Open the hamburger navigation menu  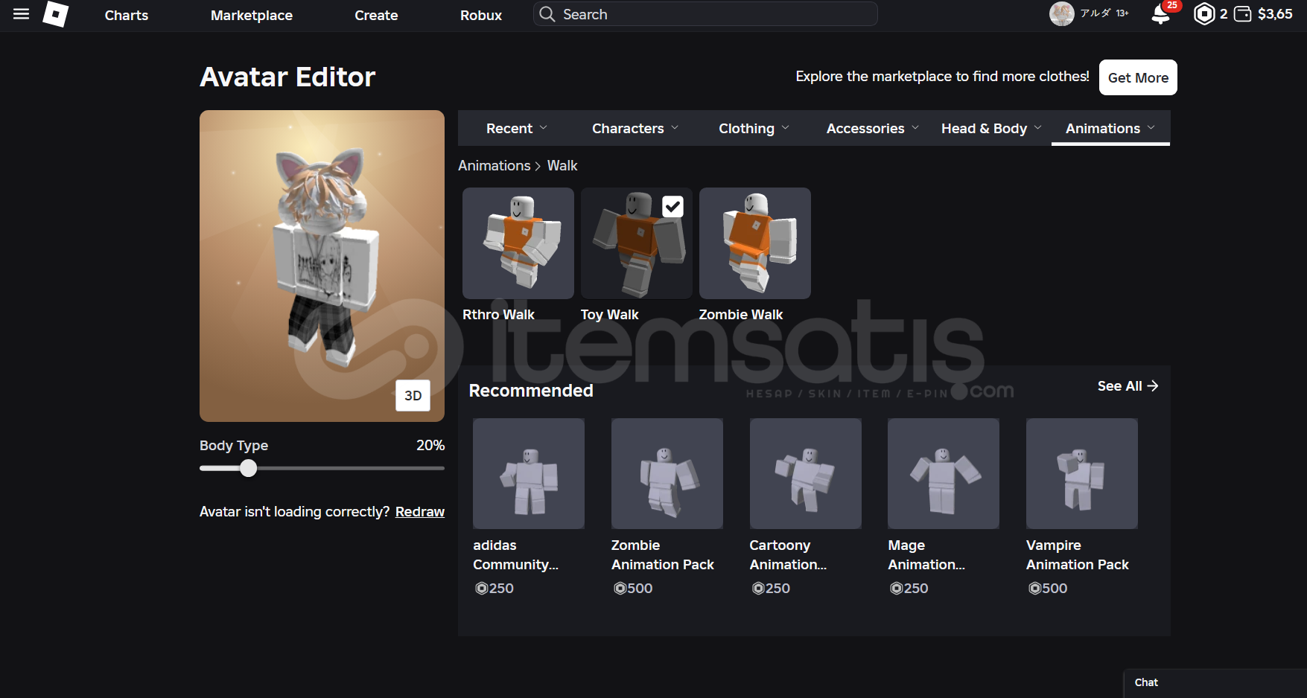[21, 14]
